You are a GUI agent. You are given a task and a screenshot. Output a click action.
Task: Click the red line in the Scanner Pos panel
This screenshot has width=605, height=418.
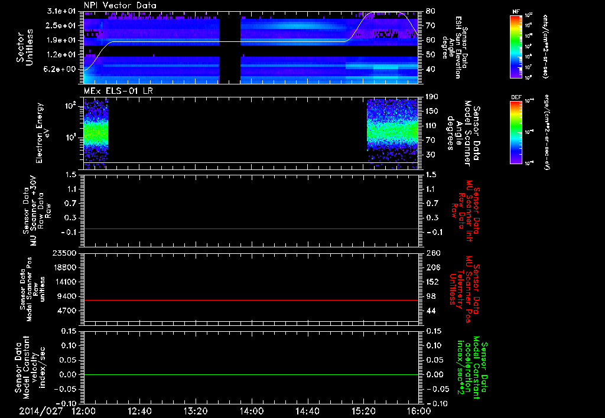coord(251,300)
